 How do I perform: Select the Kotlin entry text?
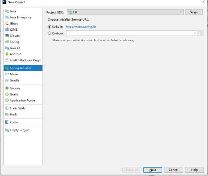coord(14,122)
